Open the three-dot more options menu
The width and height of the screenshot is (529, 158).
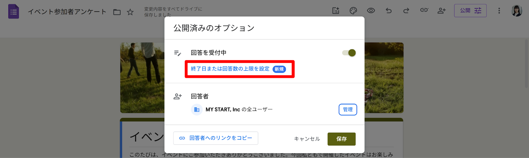pos(499,11)
